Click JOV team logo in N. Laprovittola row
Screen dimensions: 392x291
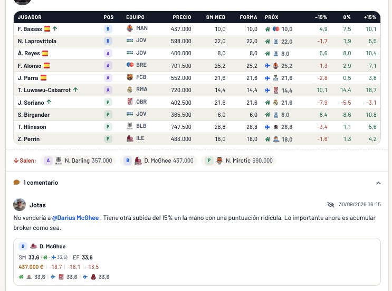pos(129,40)
